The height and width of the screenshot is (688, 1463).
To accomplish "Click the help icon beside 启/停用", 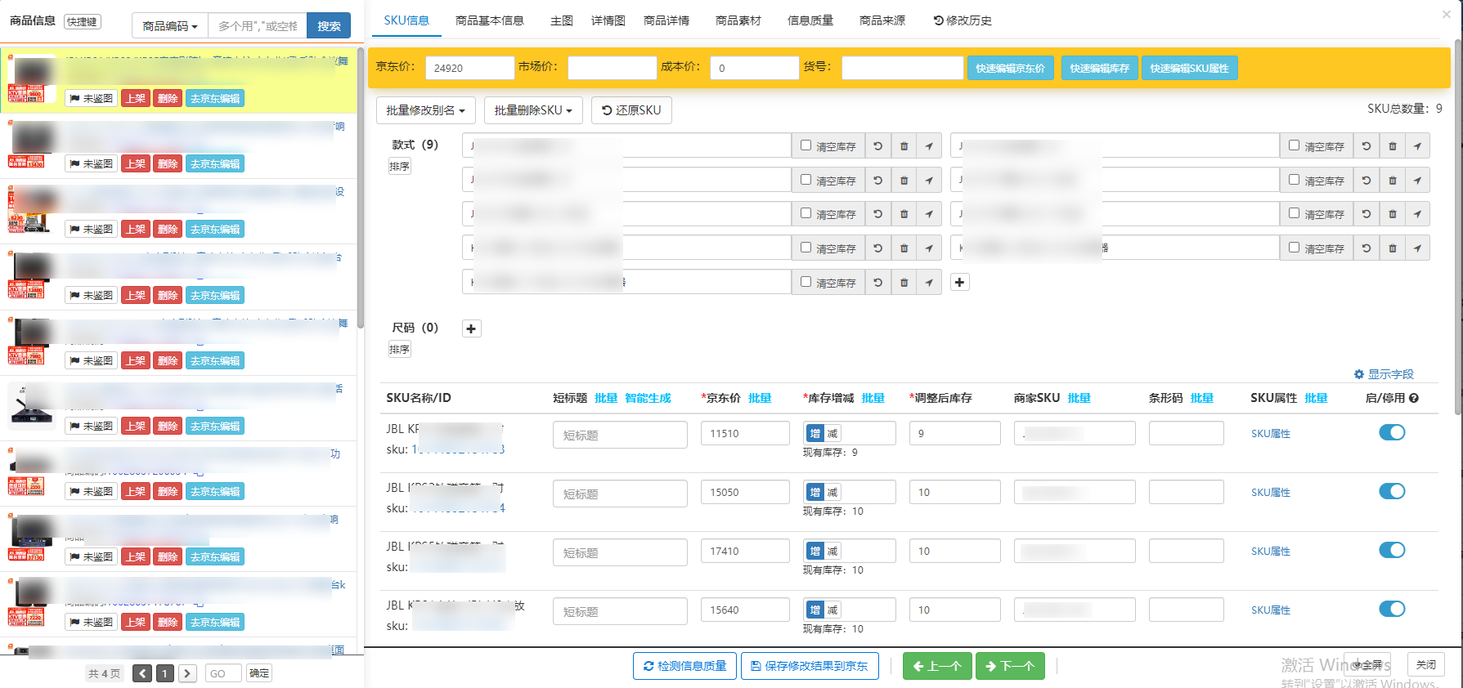I will click(1414, 398).
